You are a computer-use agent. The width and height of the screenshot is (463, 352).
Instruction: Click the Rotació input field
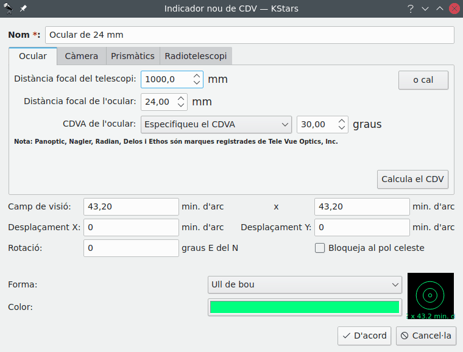pyautogui.click(x=131, y=248)
